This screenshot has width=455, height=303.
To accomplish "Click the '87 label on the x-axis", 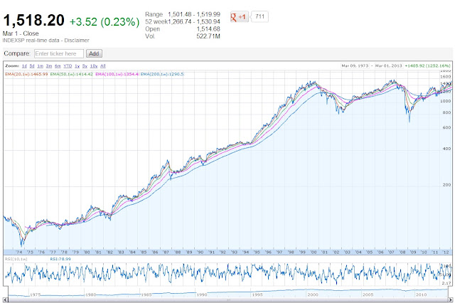I will coord(166,253).
